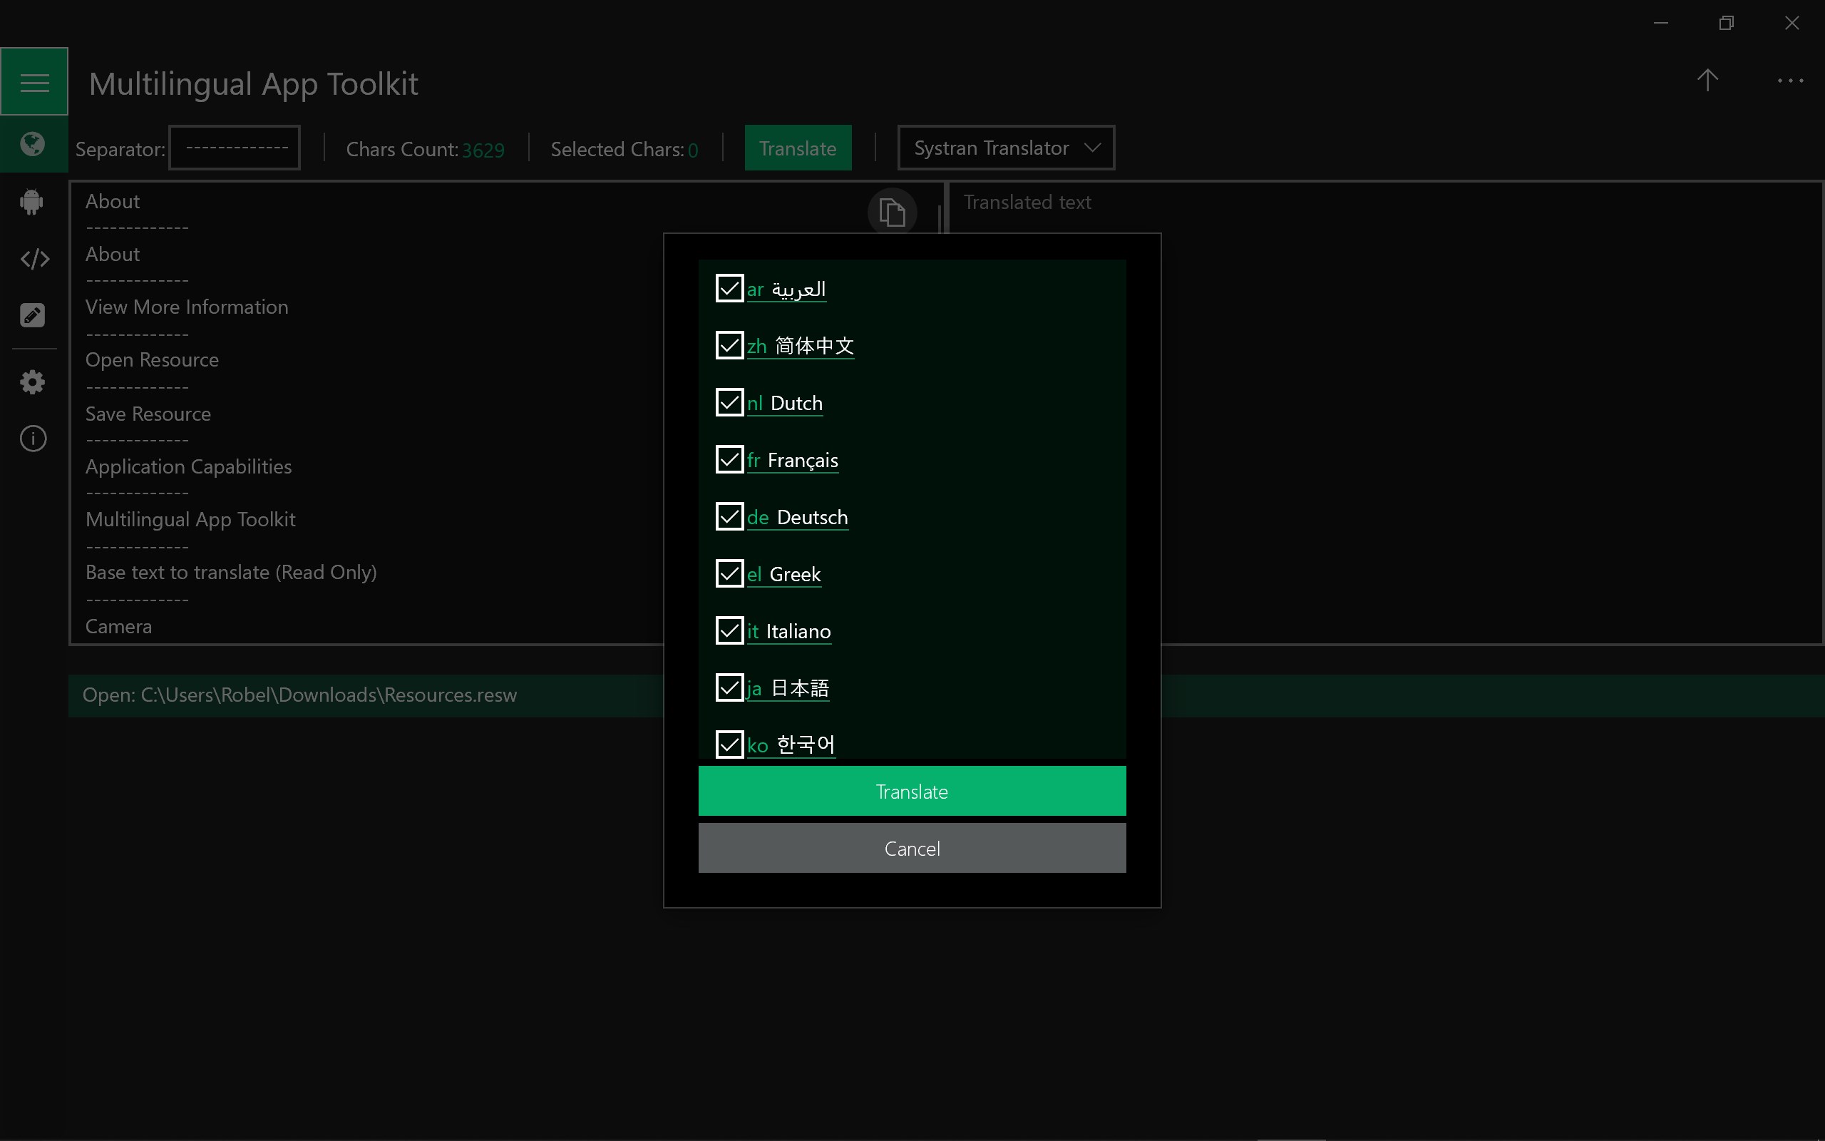The height and width of the screenshot is (1141, 1825).
Task: Click the copy text icon
Action: (x=892, y=212)
